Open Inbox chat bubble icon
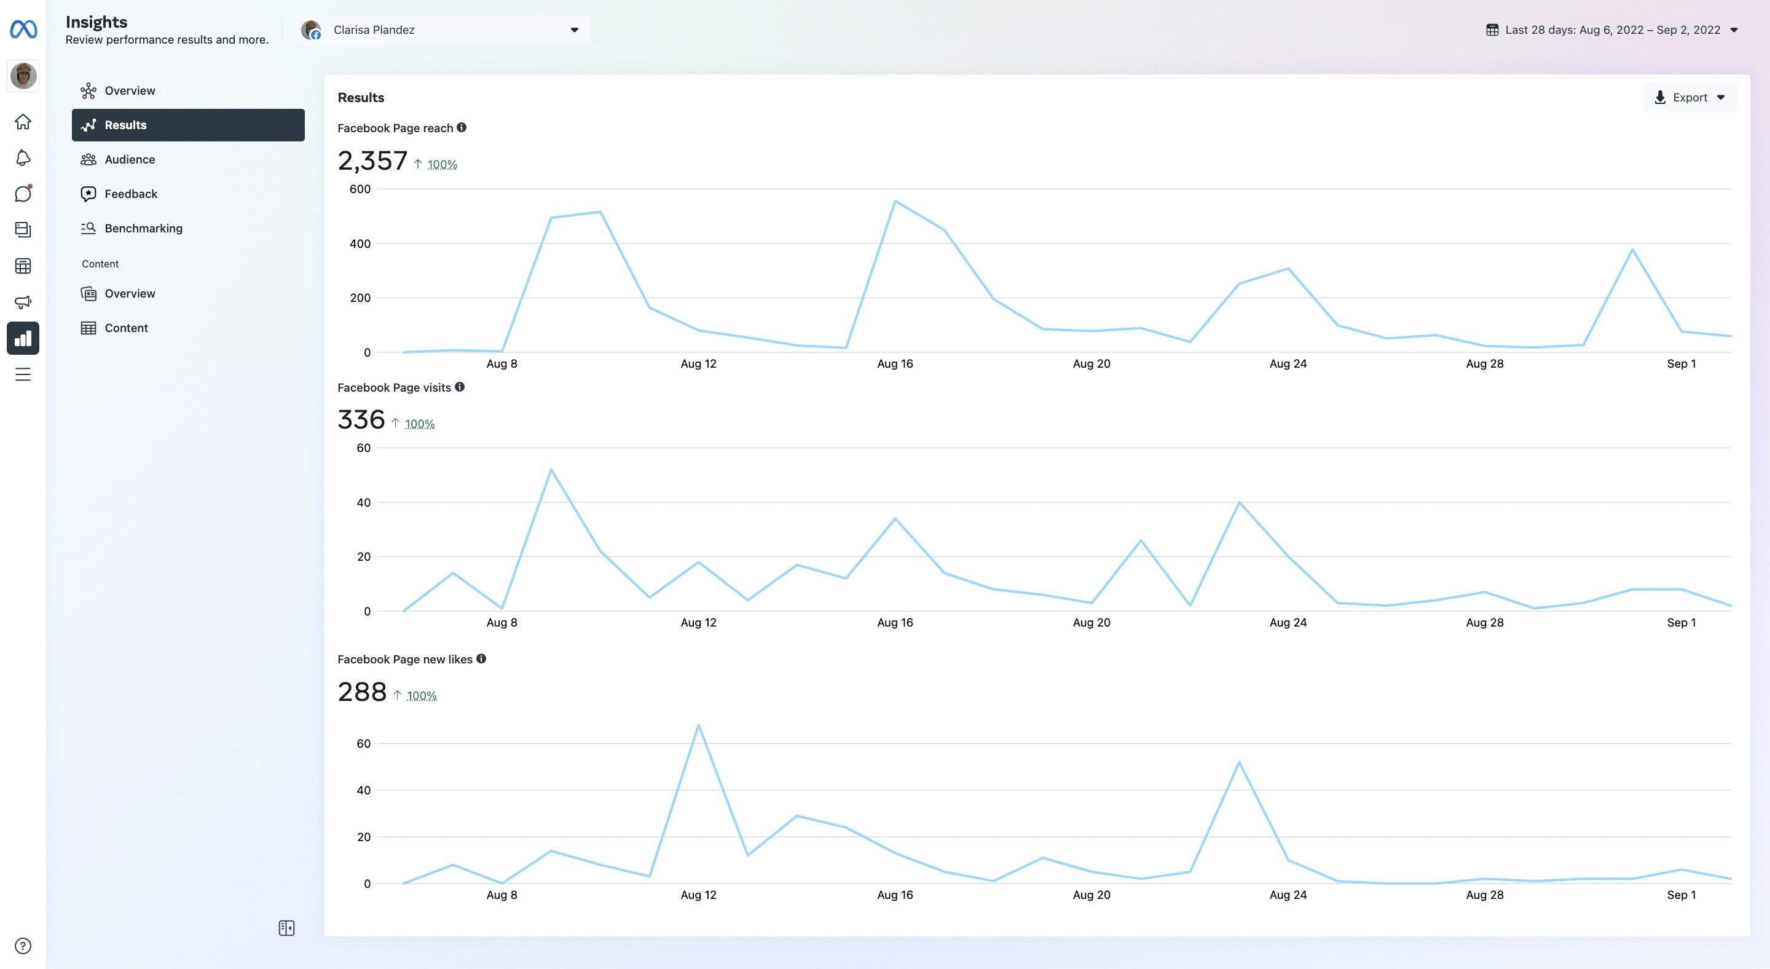 tap(23, 194)
